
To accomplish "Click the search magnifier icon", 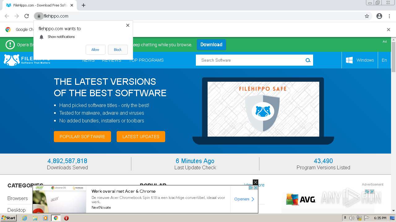I will point(308,60).
